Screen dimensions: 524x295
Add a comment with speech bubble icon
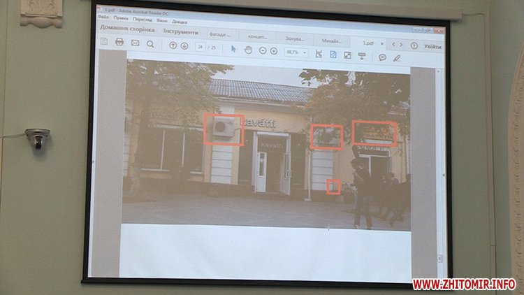[x=383, y=57]
